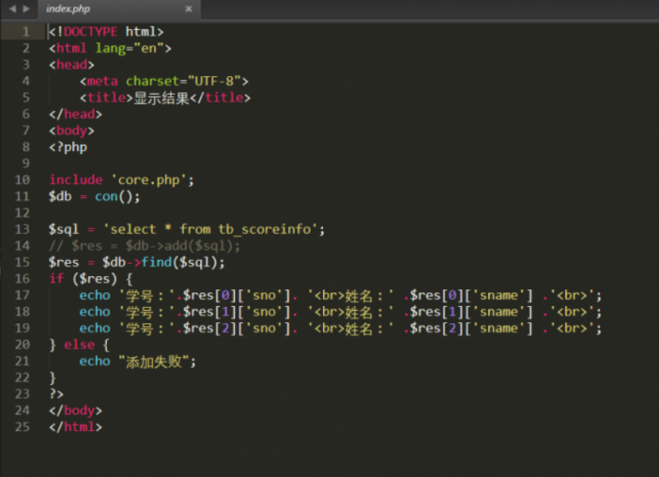Click the left tab navigation arrow
Image resolution: width=659 pixels, height=477 pixels.
click(10, 8)
